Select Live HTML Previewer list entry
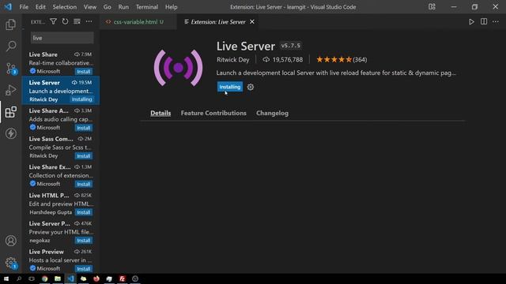 coord(61,204)
